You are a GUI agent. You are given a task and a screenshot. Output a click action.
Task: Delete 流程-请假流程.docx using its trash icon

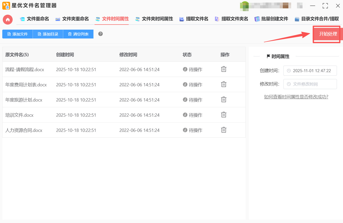pyautogui.click(x=223, y=69)
